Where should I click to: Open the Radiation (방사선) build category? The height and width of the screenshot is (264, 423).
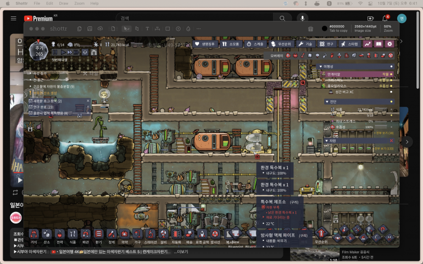(x=215, y=234)
